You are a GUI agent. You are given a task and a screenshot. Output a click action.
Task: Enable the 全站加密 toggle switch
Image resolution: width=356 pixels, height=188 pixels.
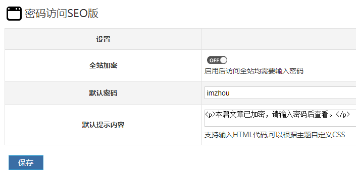[217, 60]
